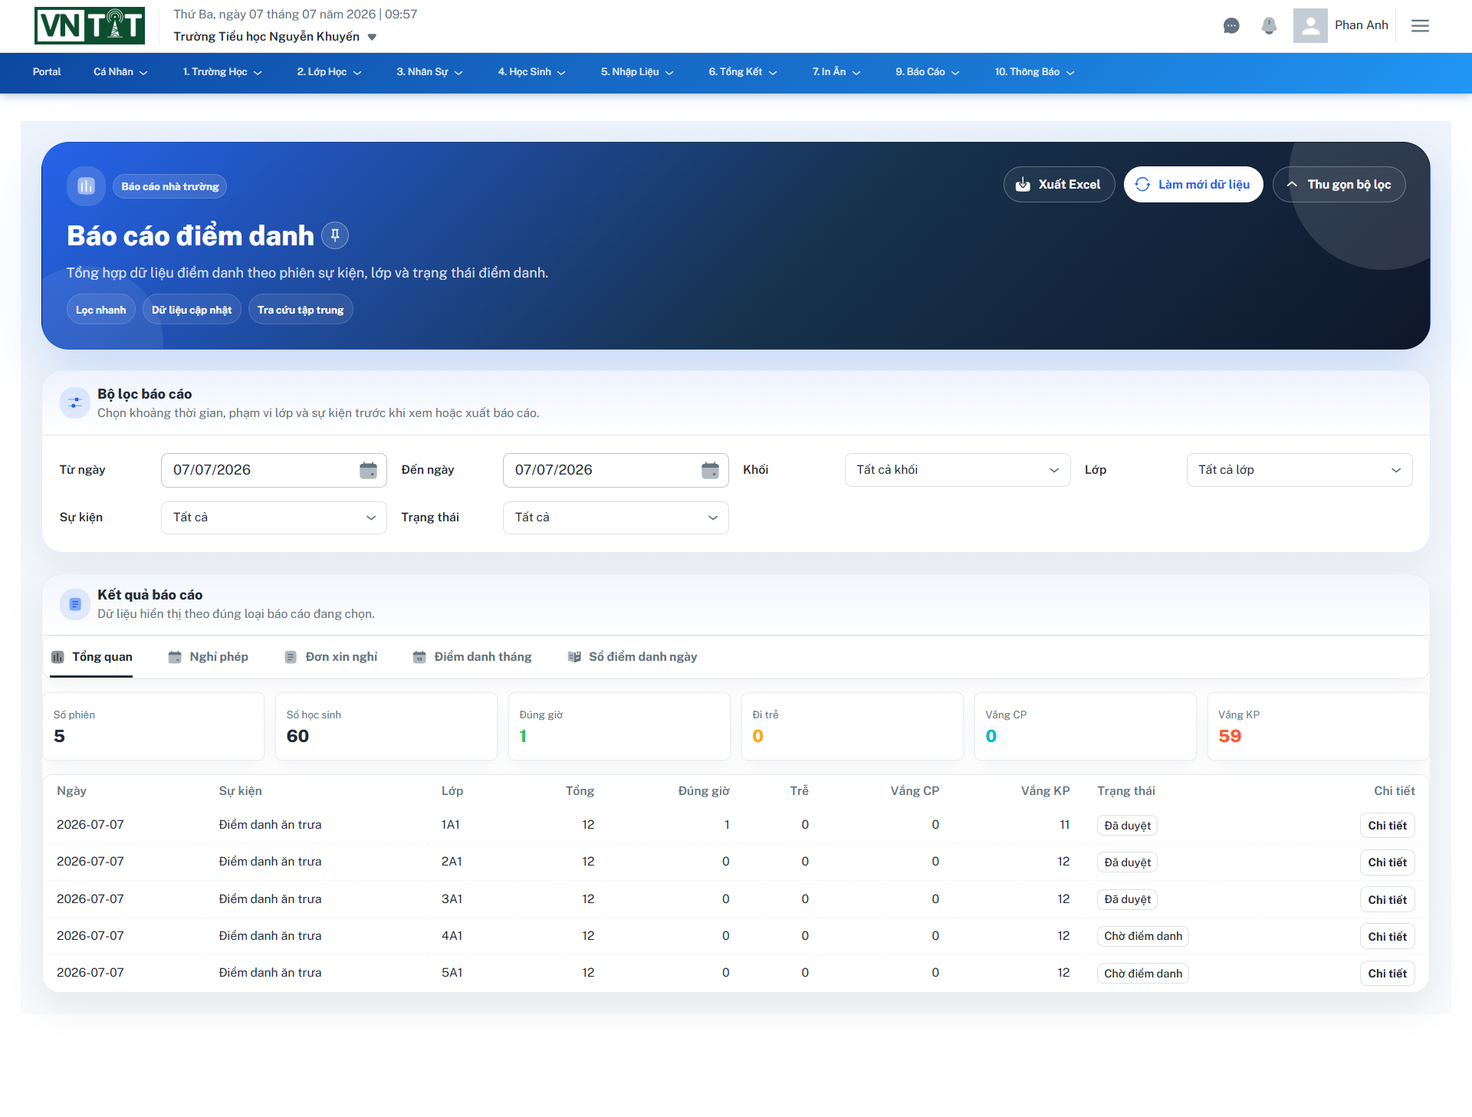Switch to the Nghỉ phép tab

pos(209,657)
